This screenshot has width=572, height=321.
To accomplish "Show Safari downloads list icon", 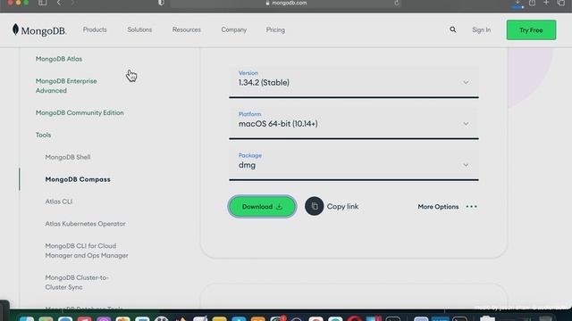I will (x=517, y=4).
